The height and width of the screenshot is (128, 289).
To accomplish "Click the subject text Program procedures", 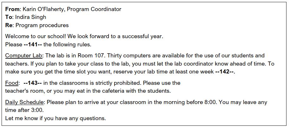I will point(42,25).
